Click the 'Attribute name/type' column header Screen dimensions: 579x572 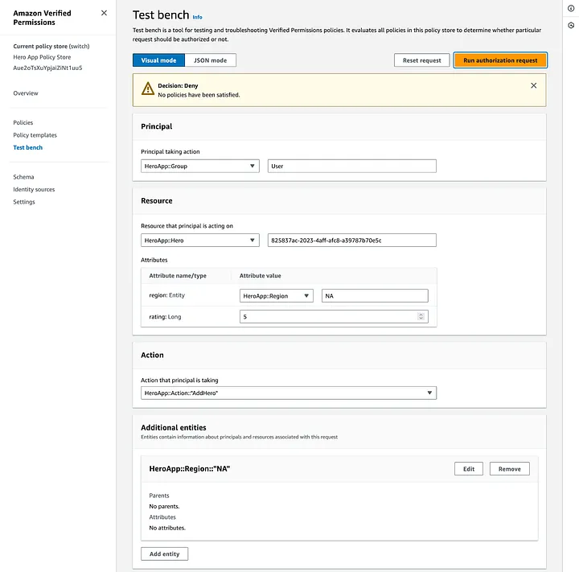coord(178,276)
